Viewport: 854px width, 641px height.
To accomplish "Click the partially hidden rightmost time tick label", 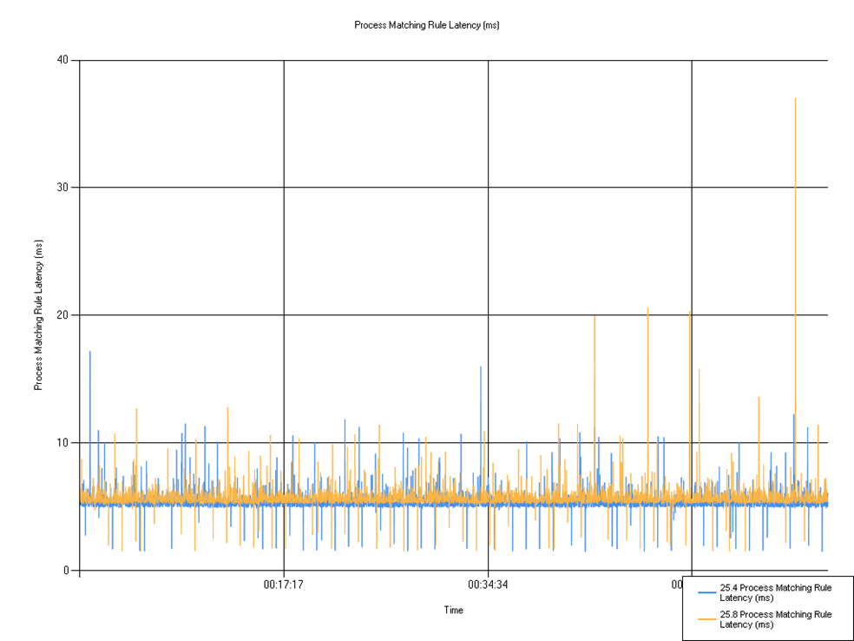I will [679, 585].
